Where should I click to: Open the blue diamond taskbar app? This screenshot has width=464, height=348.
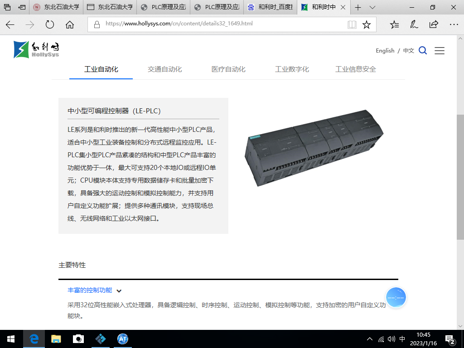[101, 339]
